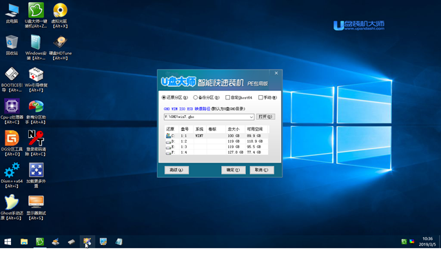Image resolution: width=441 pixels, height=253 pixels.
Task: Click the 盘号 column header
Action: point(186,129)
